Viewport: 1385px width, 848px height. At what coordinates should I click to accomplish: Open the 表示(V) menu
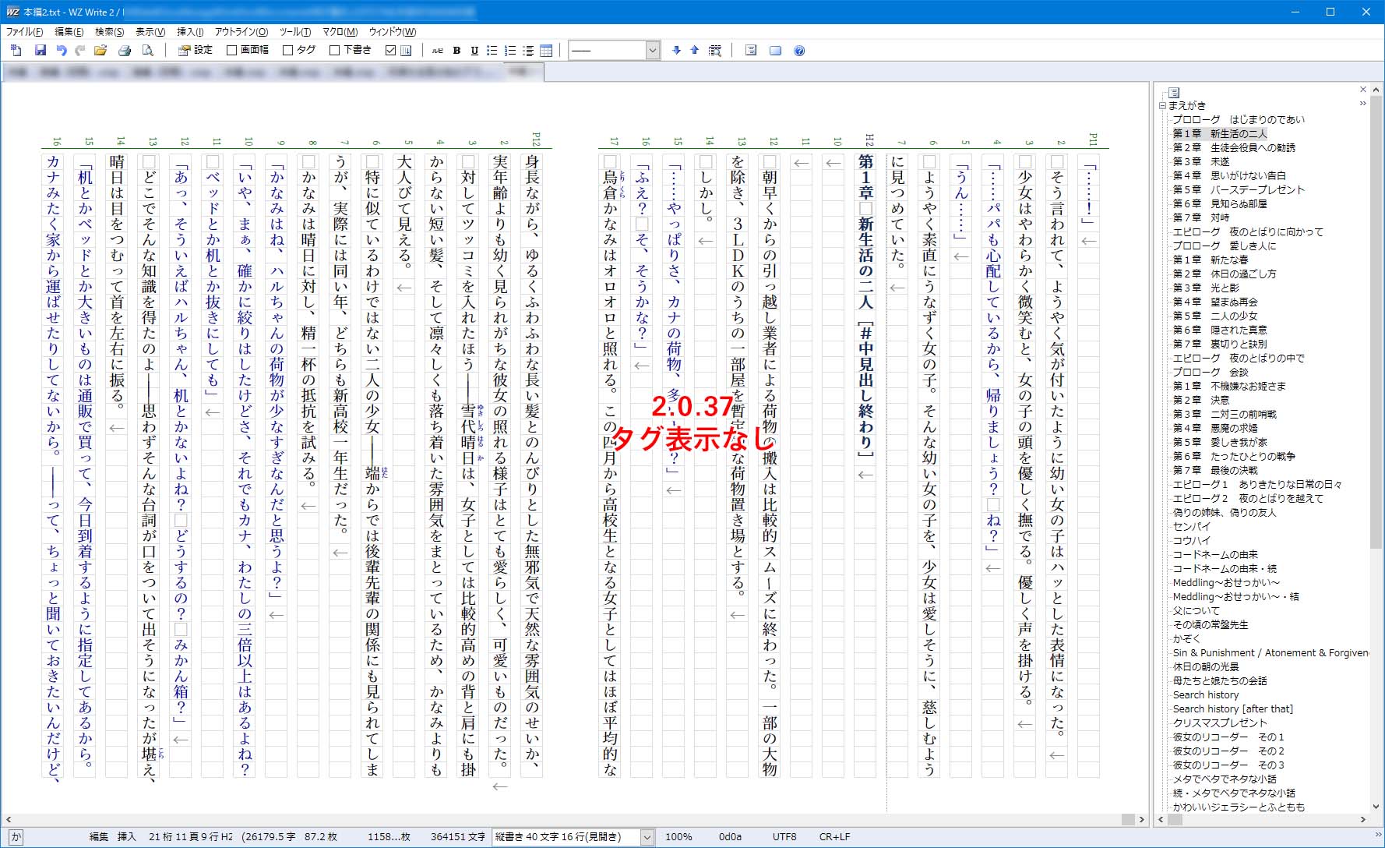(150, 31)
